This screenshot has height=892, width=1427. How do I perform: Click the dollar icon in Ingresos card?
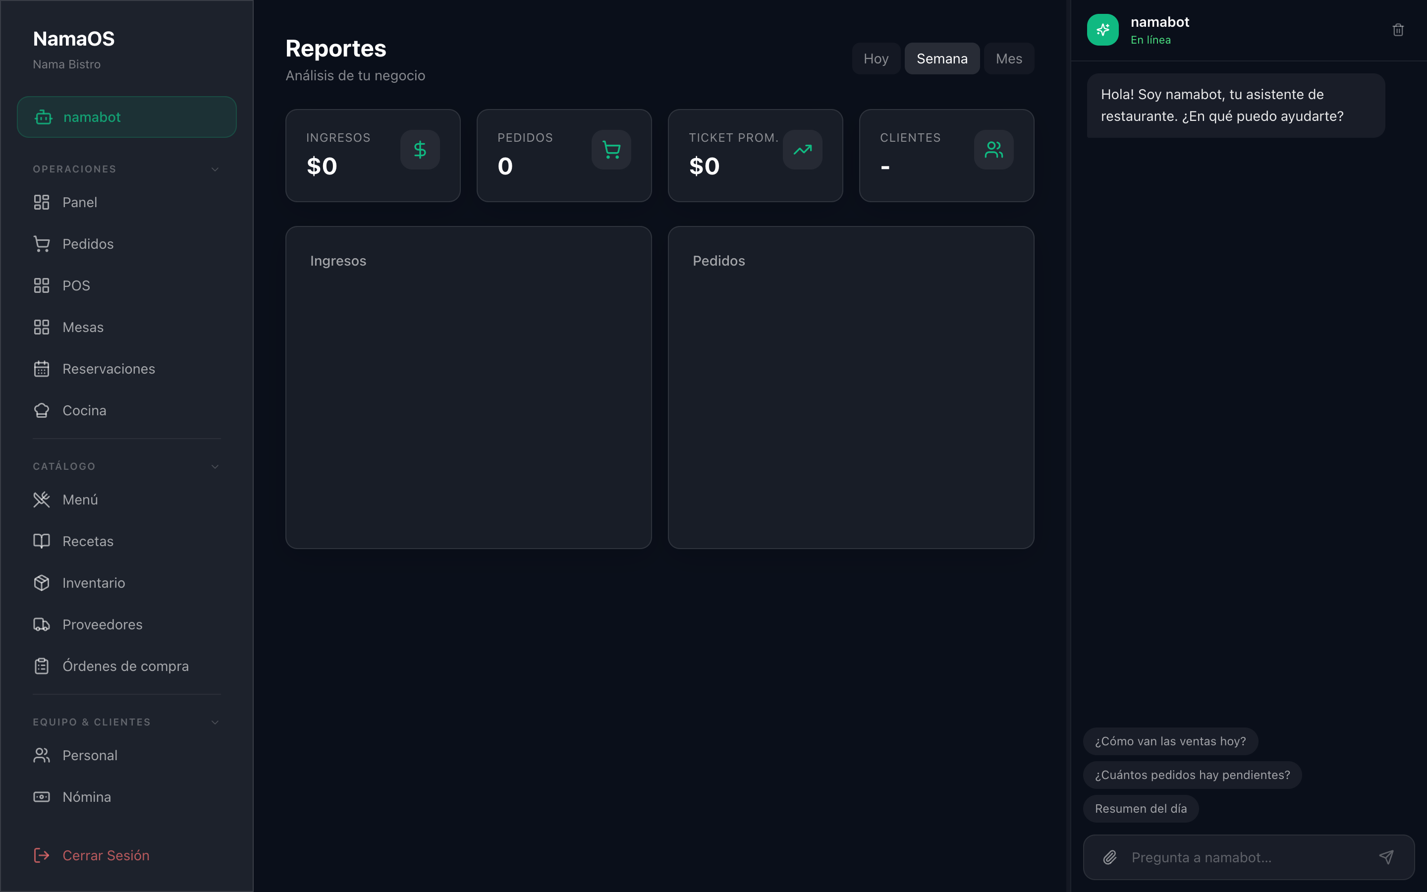pyautogui.click(x=420, y=150)
